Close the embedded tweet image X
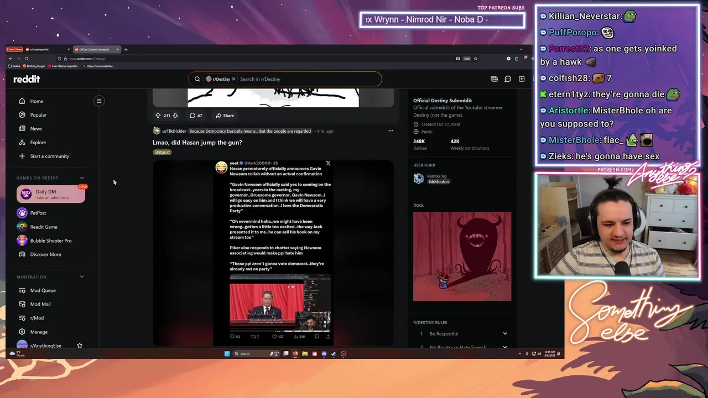The image size is (708, 398). point(328,163)
